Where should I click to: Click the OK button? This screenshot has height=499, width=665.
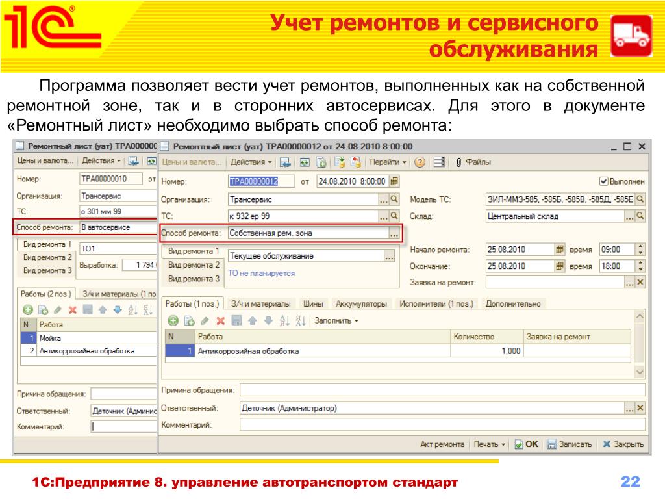point(526,444)
